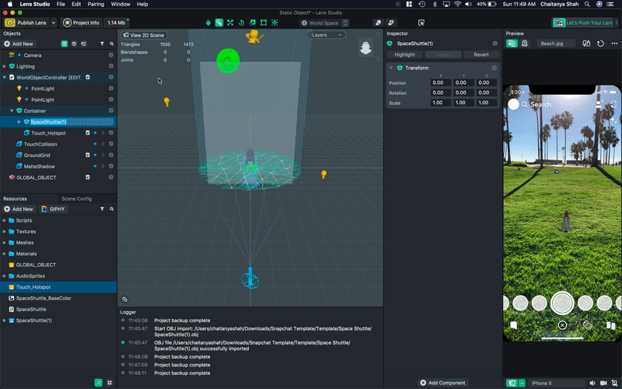Filter objects with Objects panel funnel icon
The width and height of the screenshot is (622, 389).
coord(102,44)
